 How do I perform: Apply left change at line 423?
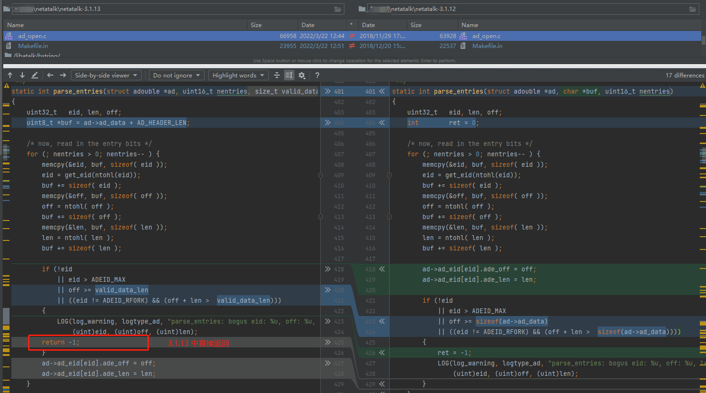pyautogui.click(x=328, y=321)
